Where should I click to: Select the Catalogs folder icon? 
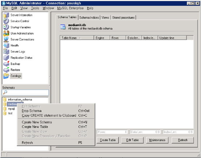pyautogui.click(x=6, y=76)
